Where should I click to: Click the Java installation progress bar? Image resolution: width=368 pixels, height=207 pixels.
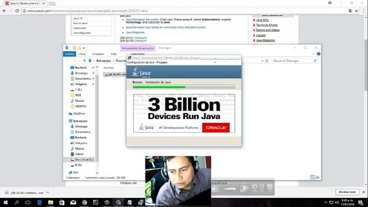[184, 87]
